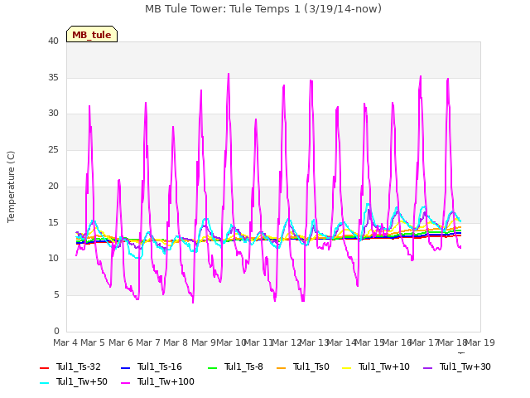530x398 pixels.
Task: Click the MB_tule label box
Action: click(x=92, y=34)
